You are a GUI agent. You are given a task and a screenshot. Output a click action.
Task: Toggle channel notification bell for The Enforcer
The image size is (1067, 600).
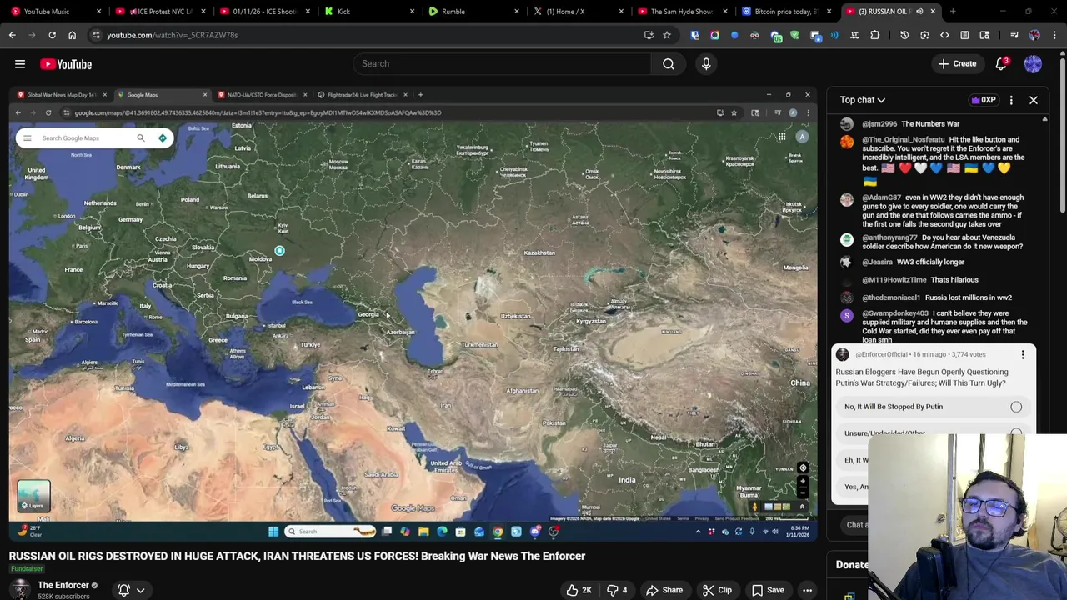click(123, 590)
